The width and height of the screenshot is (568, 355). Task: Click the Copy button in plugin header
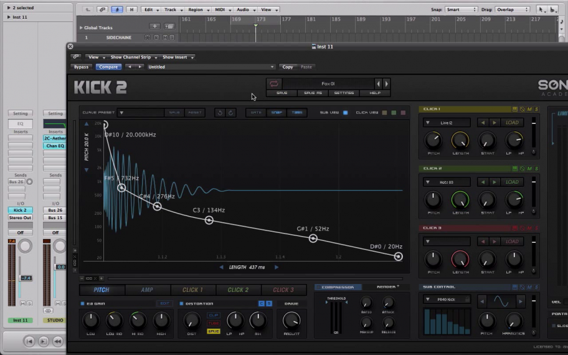point(288,67)
